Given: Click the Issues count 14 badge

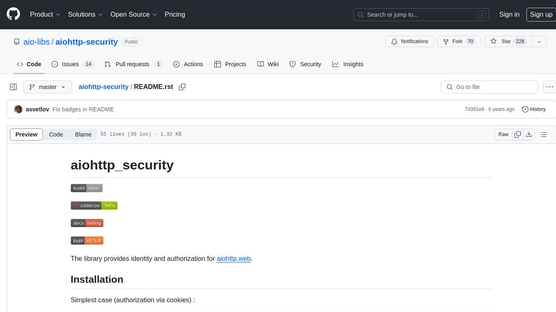Looking at the screenshot, I should pyautogui.click(x=88, y=64).
